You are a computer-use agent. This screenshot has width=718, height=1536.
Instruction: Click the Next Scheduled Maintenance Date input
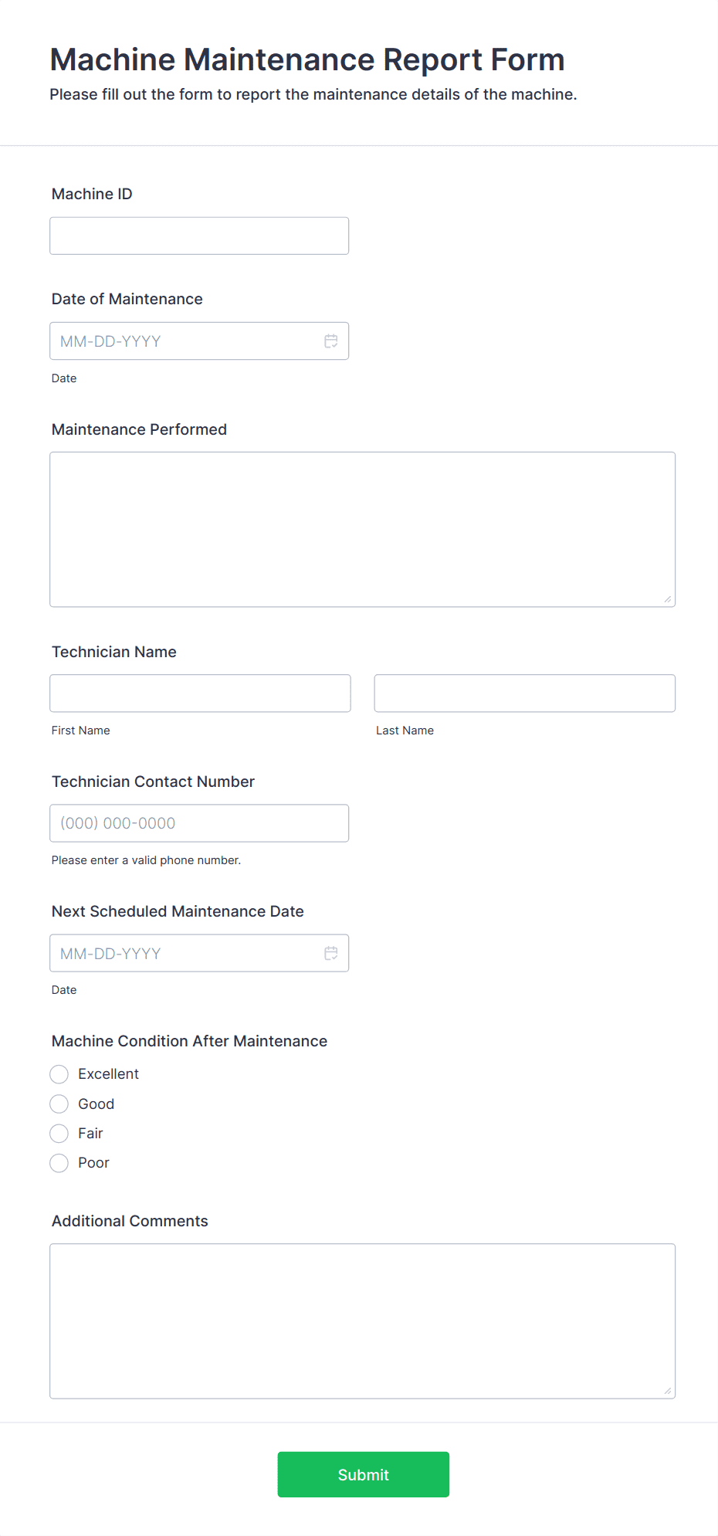pyautogui.click(x=178, y=953)
